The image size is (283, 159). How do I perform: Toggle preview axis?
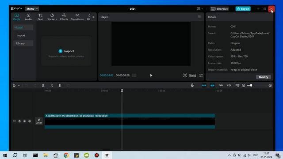[229, 85]
